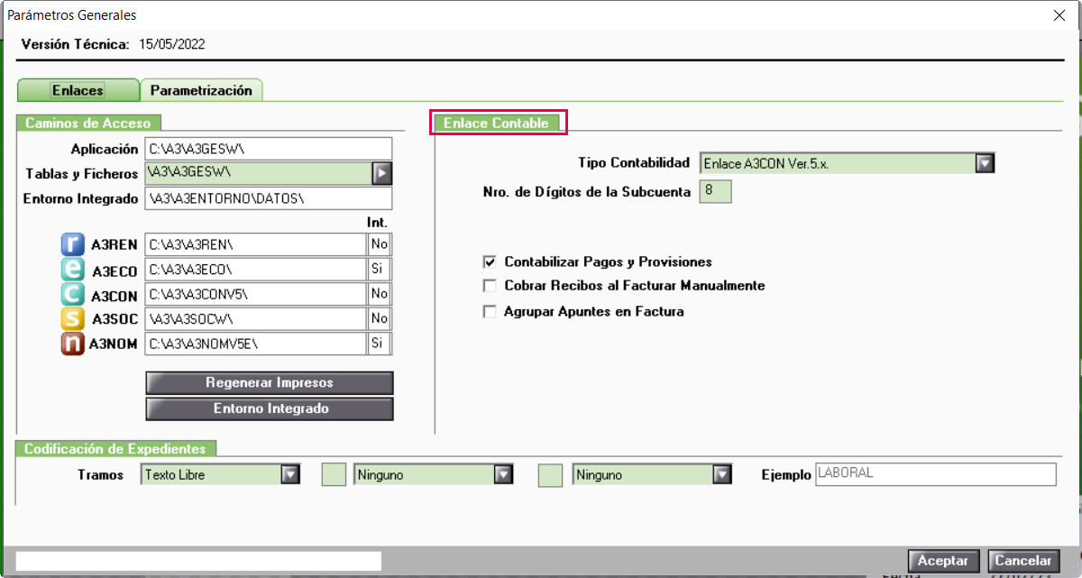Click the yellow A3SOC icon
Viewport: 1082px width, 578px height.
(73, 318)
